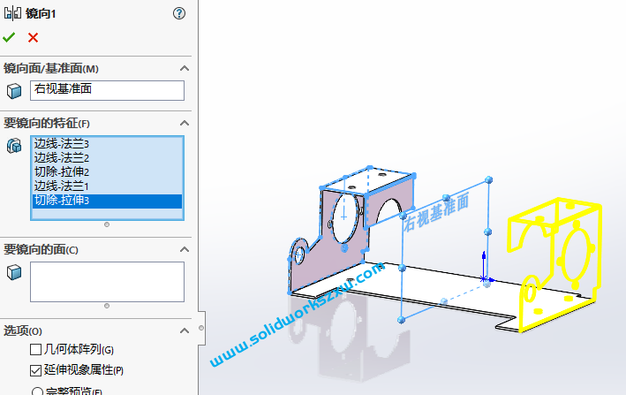
Task: Open help for the 镜向1 property panel
Action: coord(179,13)
